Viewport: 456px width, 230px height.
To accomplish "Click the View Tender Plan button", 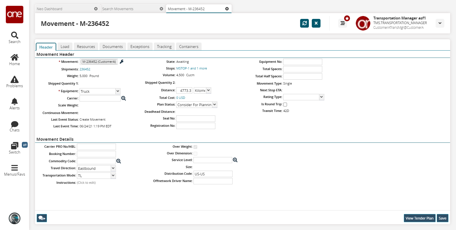I will [x=419, y=218].
